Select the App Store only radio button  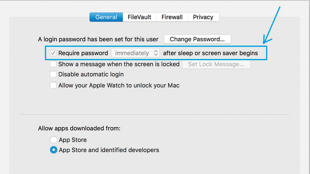pos(53,140)
